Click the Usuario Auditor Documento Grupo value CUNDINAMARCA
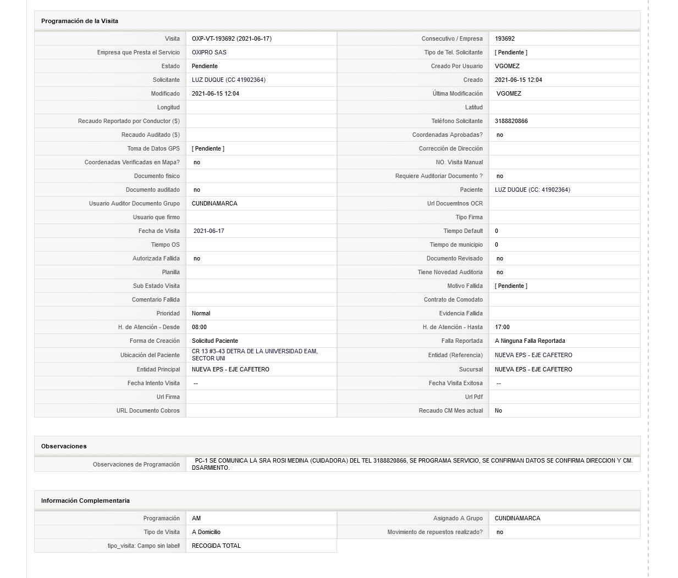The height and width of the screenshot is (578, 678). coord(214,203)
